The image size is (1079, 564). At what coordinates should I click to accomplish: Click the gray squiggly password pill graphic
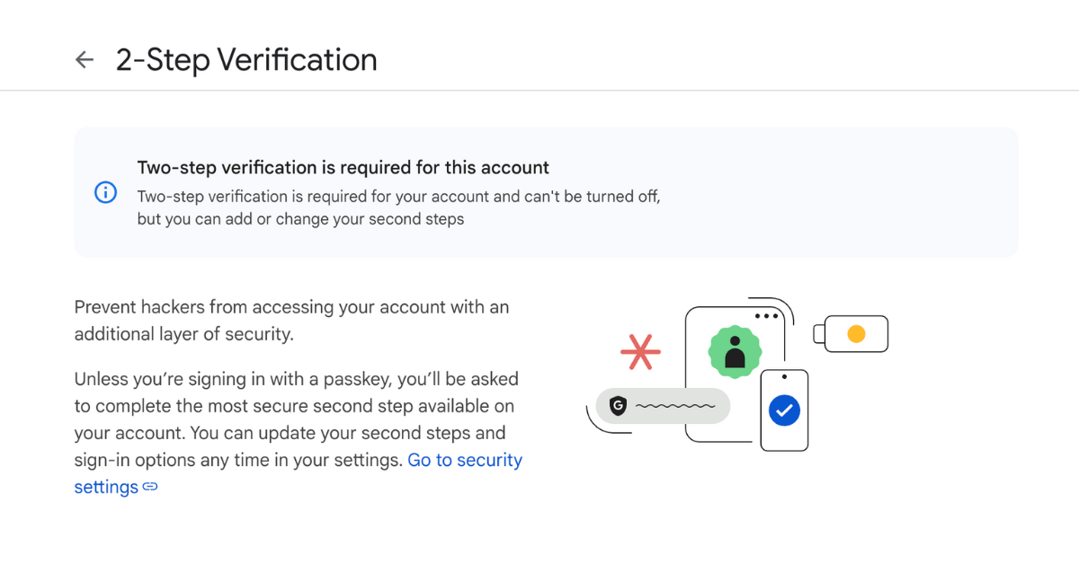pyautogui.click(x=674, y=406)
